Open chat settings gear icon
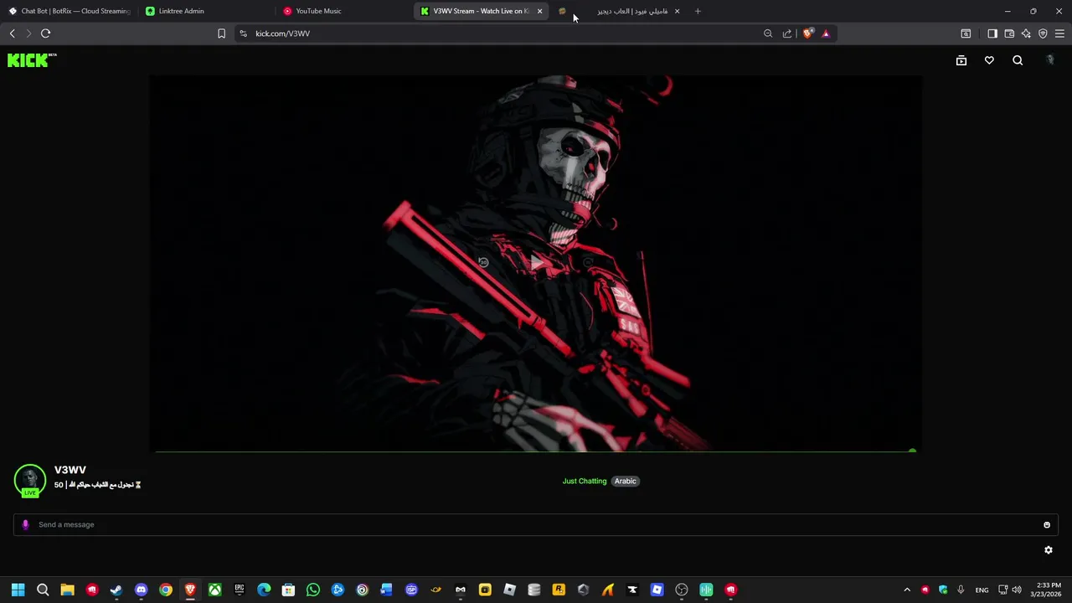Screen dimensions: 1072x603 click(x=1048, y=550)
